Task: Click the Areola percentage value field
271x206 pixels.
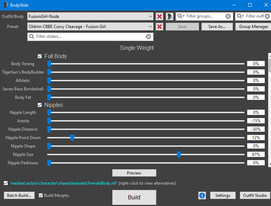Action: point(256,121)
